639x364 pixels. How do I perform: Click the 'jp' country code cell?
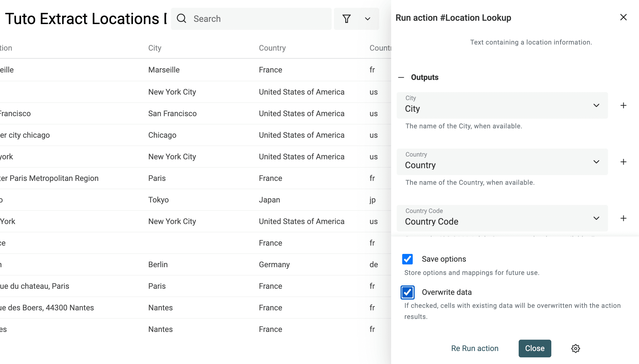pyautogui.click(x=373, y=200)
